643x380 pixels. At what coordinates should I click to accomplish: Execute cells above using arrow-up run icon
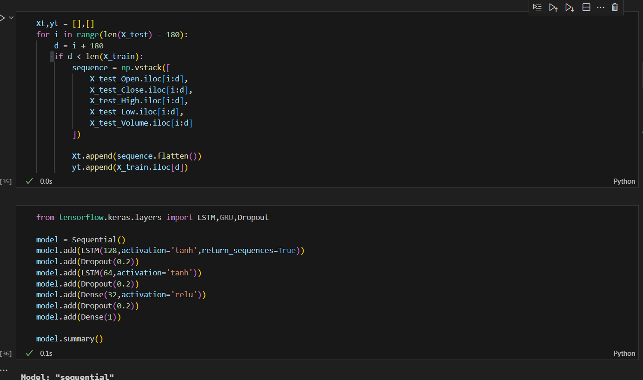[553, 7]
